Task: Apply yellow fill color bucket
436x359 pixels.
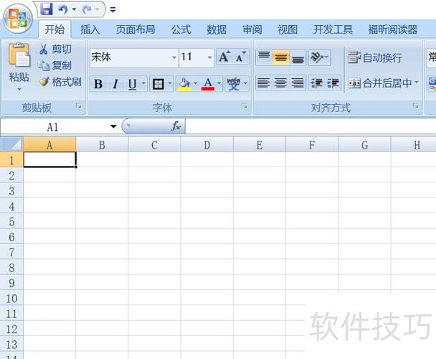Action: 184,84
